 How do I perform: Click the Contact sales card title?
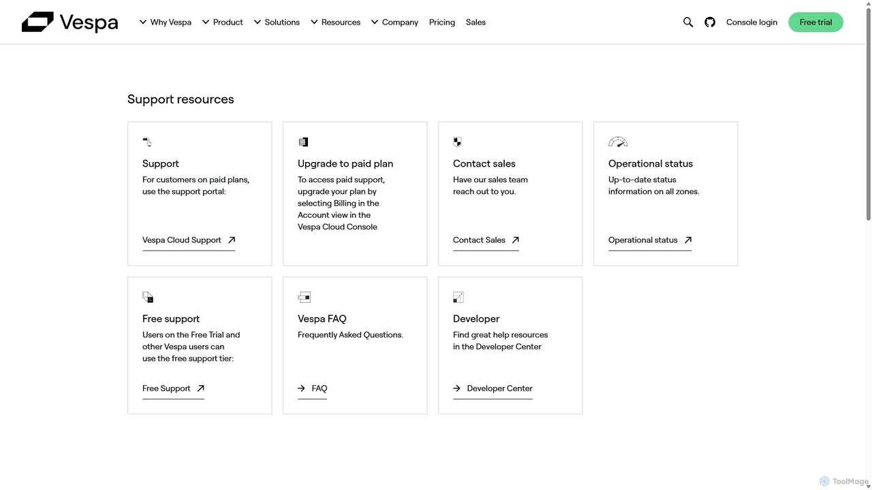[x=484, y=163]
